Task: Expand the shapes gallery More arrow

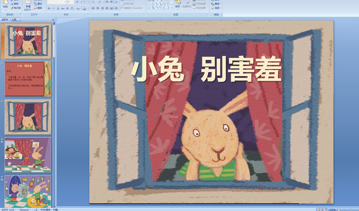Action: click(x=172, y=8)
